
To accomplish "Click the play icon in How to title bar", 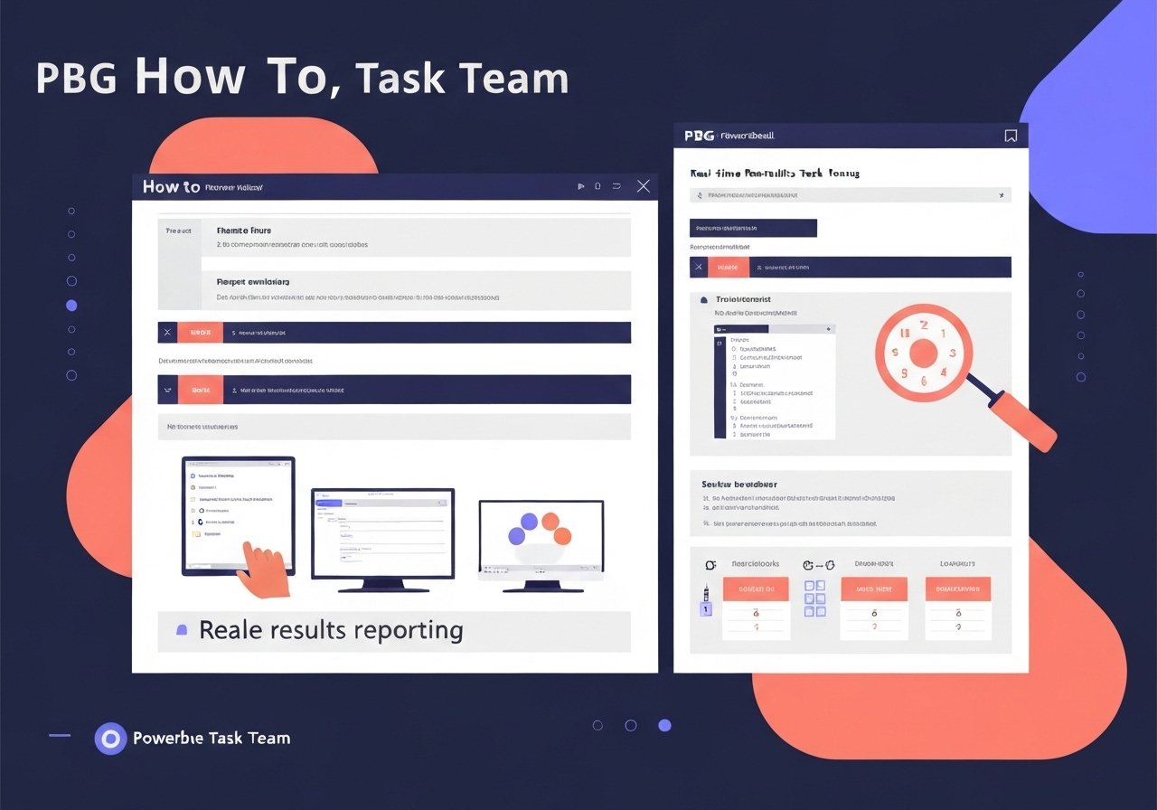I will tap(581, 186).
